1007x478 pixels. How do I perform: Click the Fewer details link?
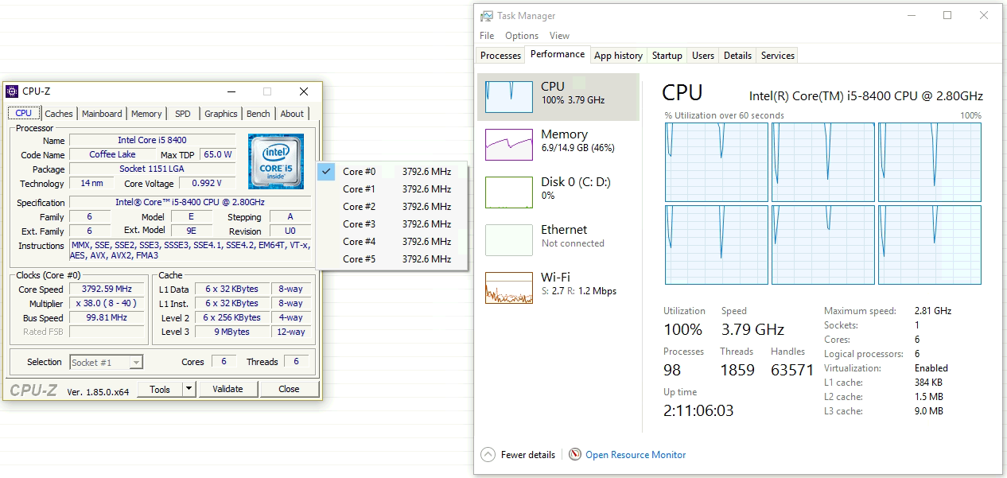pos(528,455)
